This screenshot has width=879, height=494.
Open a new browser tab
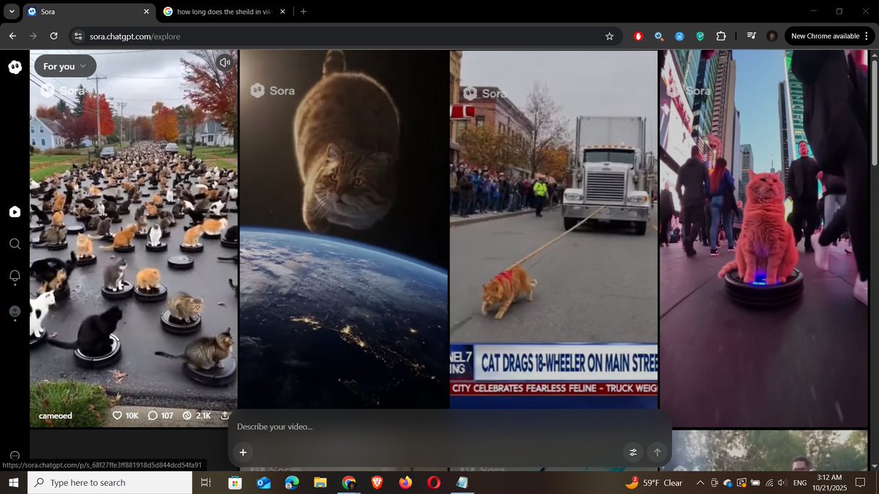click(x=304, y=12)
